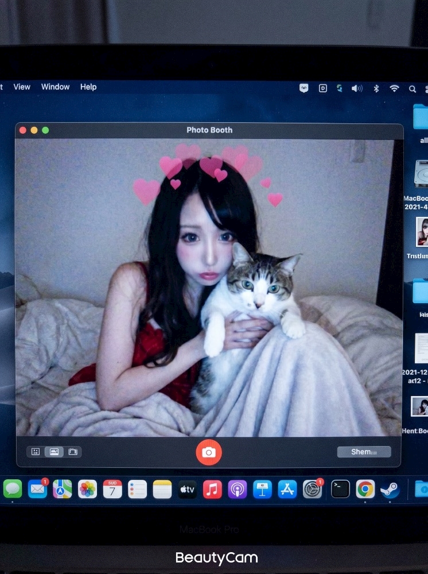Take a photo with the red camera button
Image resolution: width=428 pixels, height=574 pixels.
tap(208, 452)
